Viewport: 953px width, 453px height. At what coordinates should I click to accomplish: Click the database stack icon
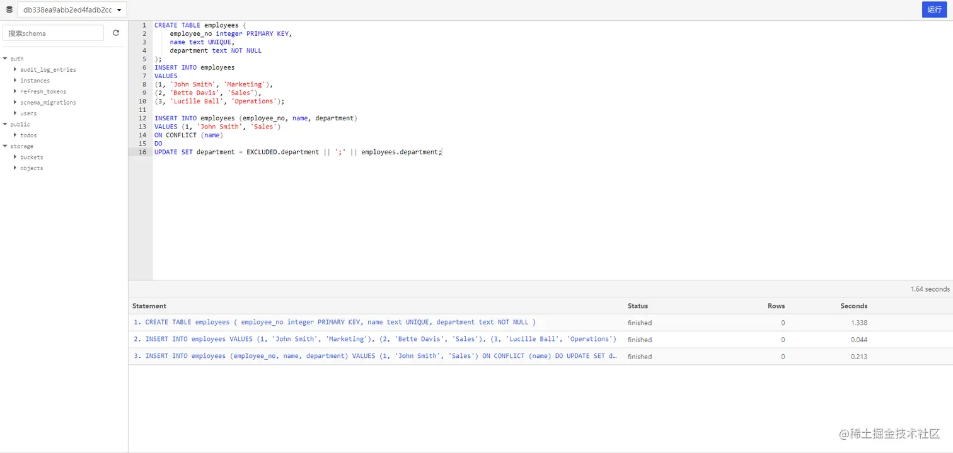pos(9,10)
